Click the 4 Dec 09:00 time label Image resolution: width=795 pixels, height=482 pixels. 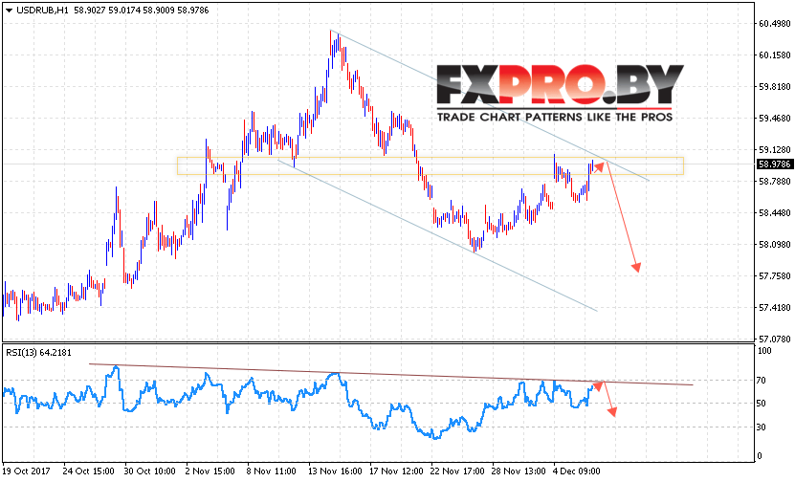577,471
